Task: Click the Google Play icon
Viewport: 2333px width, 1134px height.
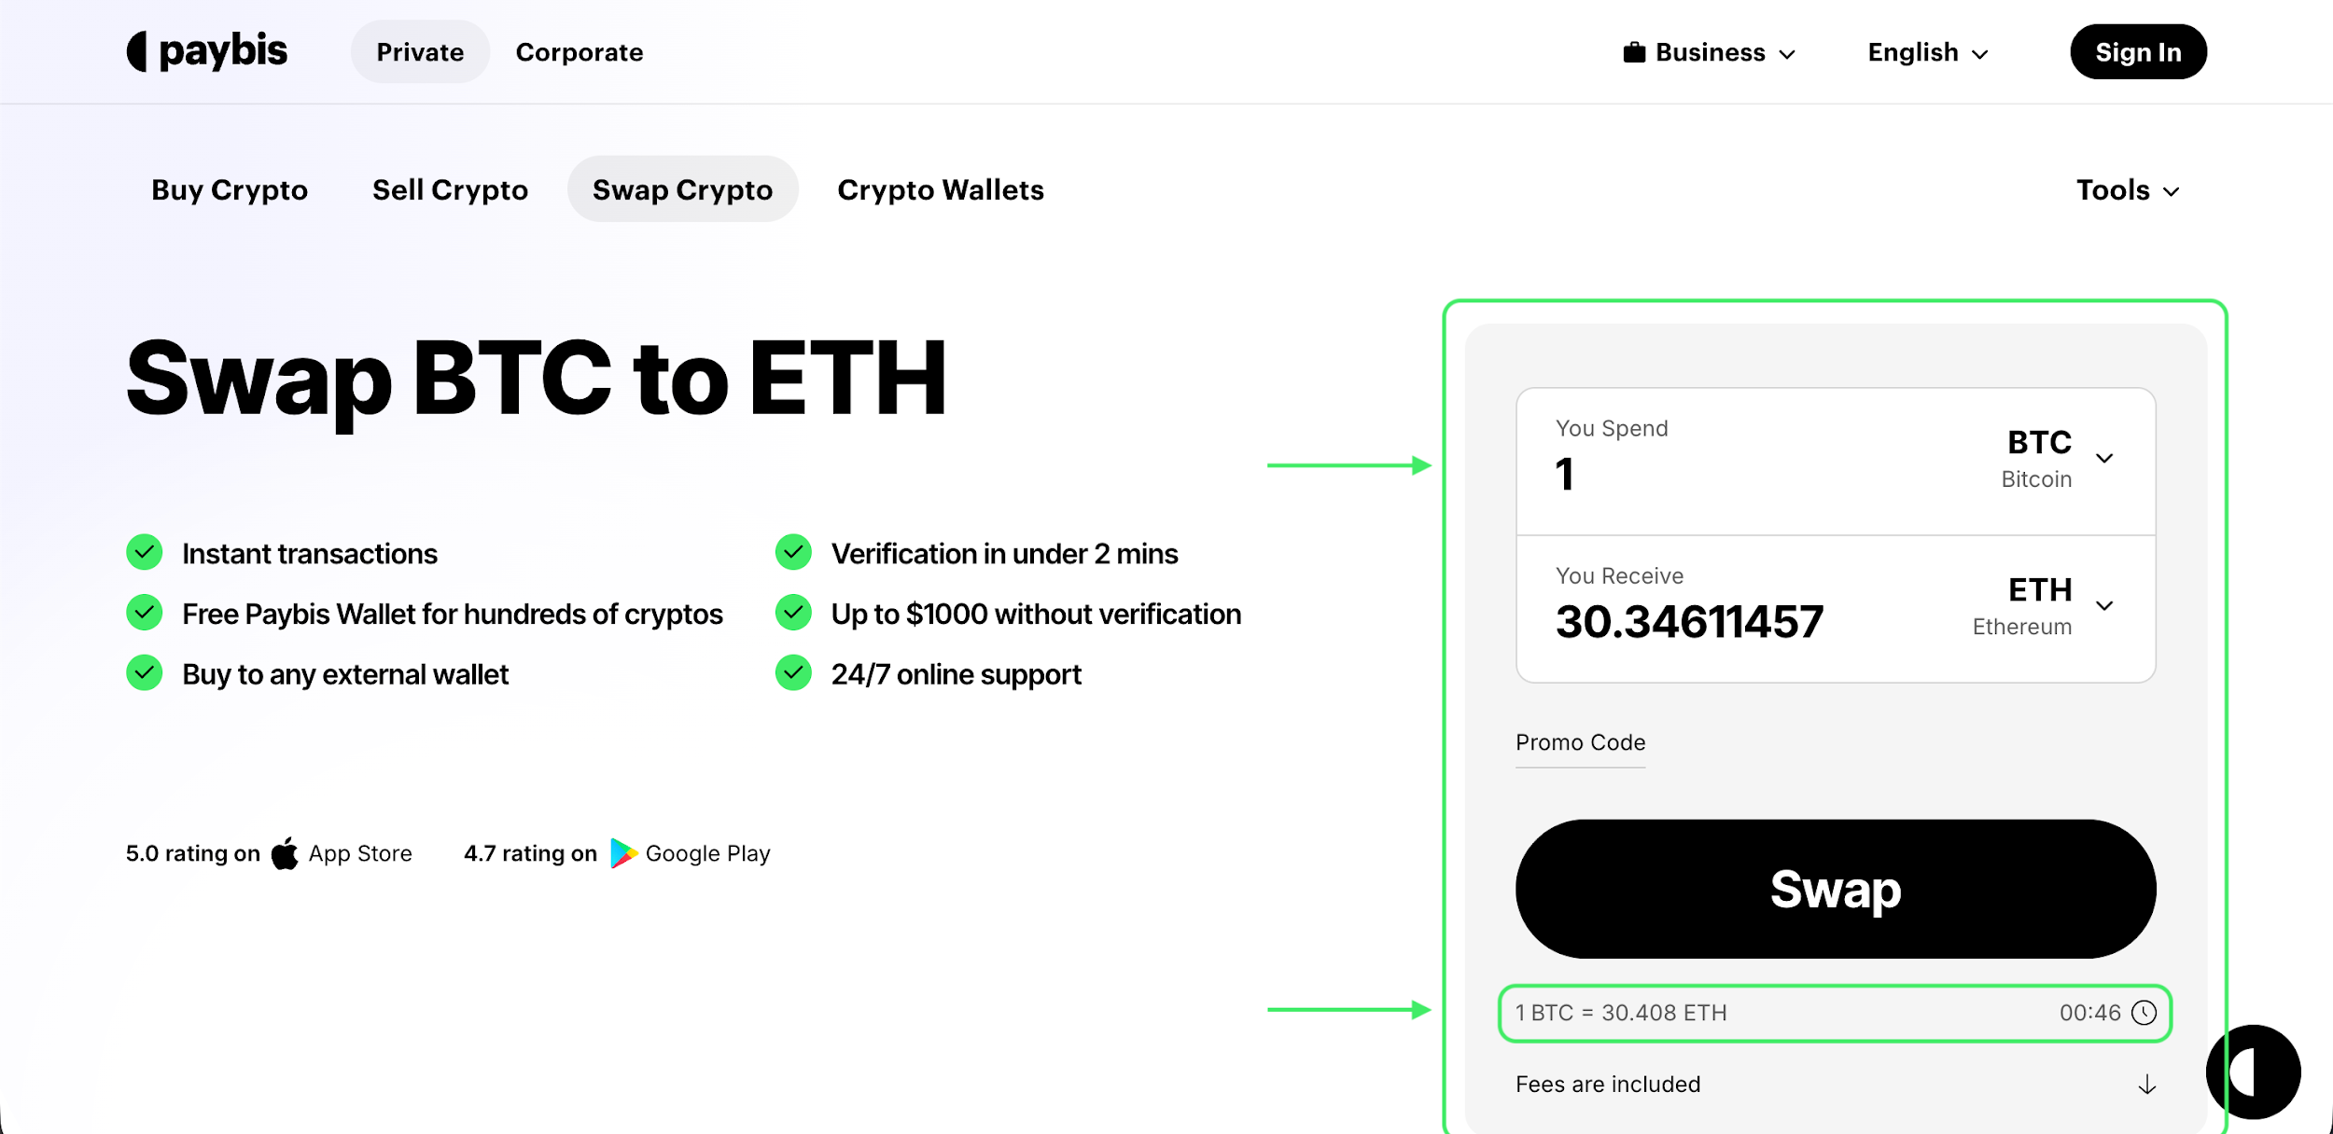Action: (x=622, y=851)
